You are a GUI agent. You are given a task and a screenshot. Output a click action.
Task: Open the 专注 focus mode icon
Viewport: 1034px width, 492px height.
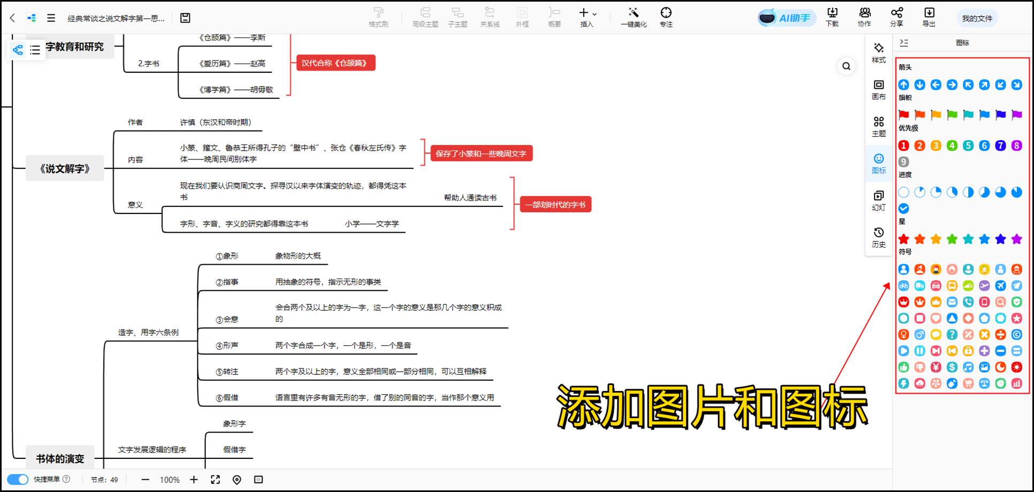coord(666,17)
